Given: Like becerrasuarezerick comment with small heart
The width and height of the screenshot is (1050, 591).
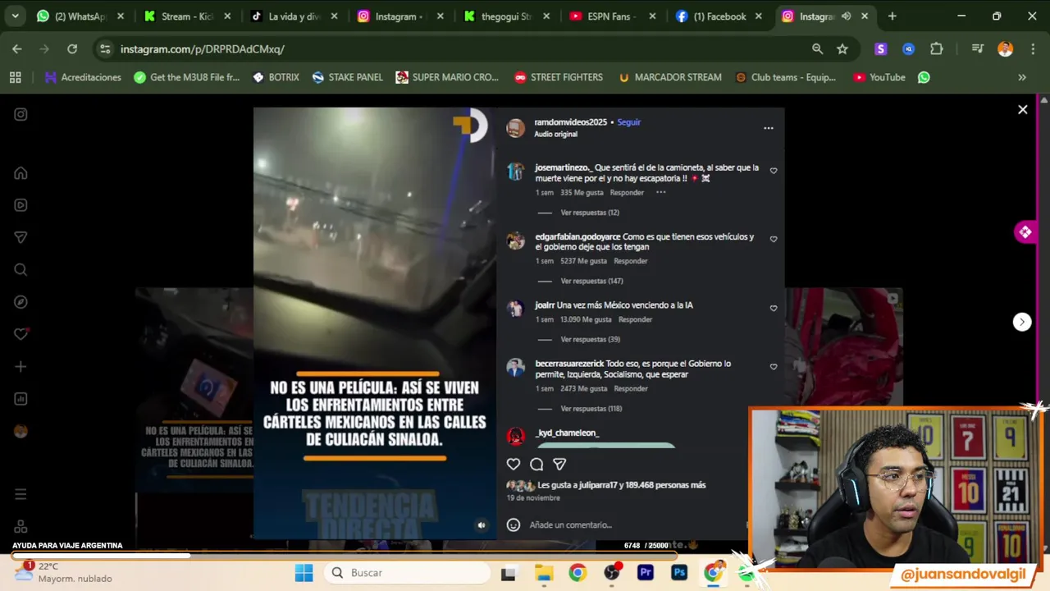Looking at the screenshot, I should 774,367.
